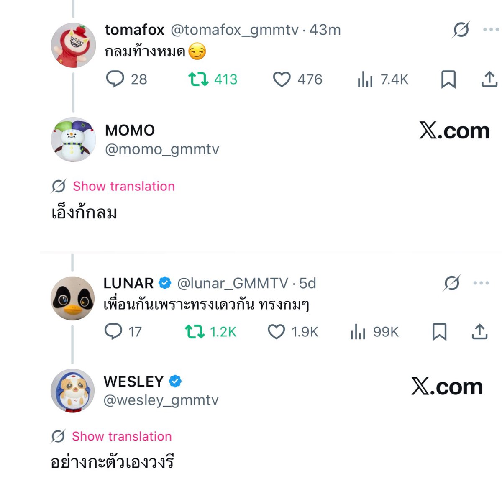Image resolution: width=502 pixels, height=502 pixels.
Task: Share LUNAR's tweet
Action: click(479, 332)
